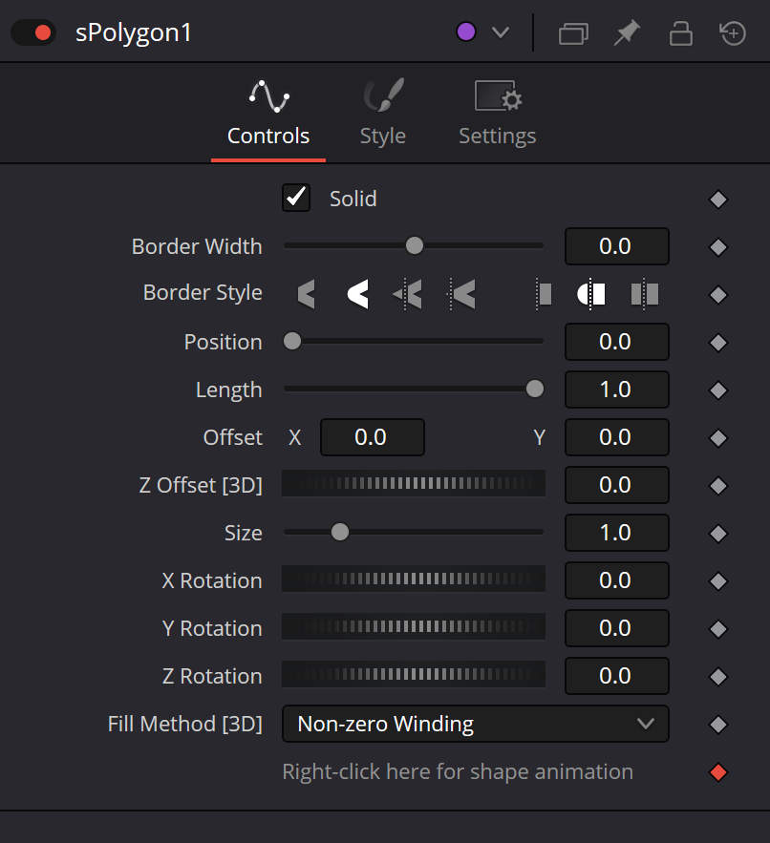Viewport: 770px width, 843px height.
Task: Edit the Y Rotation value field
Action: pyautogui.click(x=616, y=628)
